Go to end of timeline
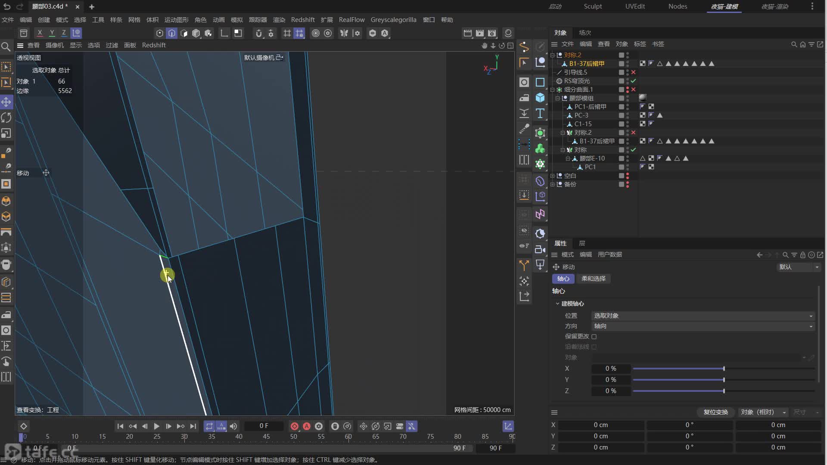This screenshot has height=465, width=827. tap(193, 426)
